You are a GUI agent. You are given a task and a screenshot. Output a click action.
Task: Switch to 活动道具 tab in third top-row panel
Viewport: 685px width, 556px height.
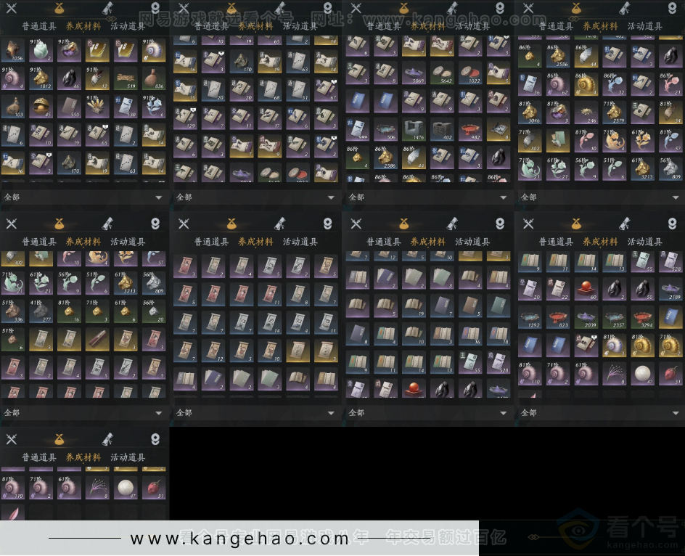coord(472,26)
